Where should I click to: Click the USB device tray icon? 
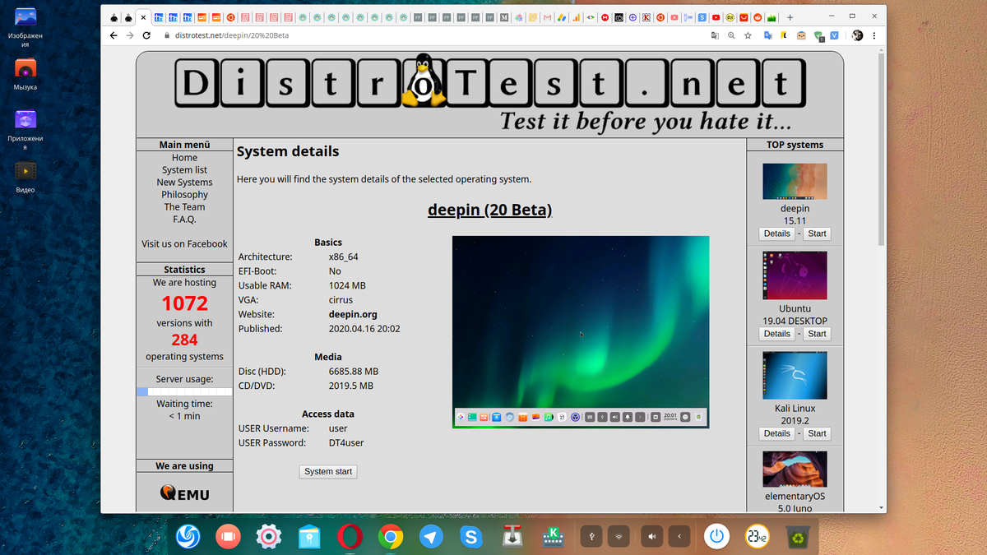click(591, 537)
